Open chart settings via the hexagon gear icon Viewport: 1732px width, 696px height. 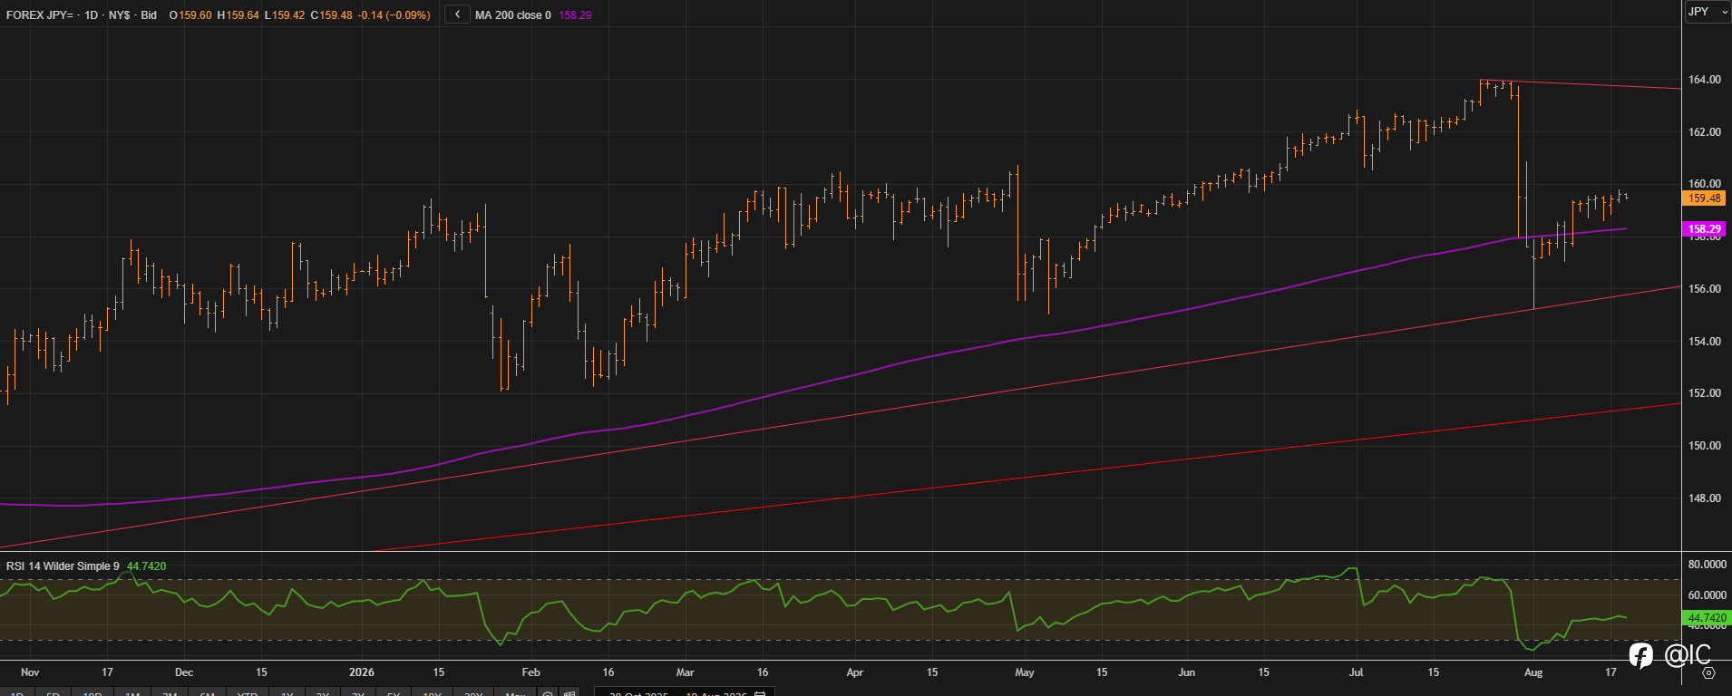click(x=1708, y=673)
